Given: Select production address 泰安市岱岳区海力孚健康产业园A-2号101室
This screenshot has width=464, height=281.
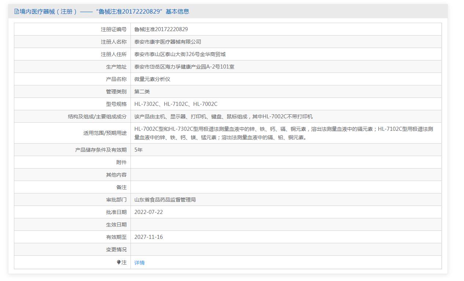Looking at the screenshot, I should [184, 67].
